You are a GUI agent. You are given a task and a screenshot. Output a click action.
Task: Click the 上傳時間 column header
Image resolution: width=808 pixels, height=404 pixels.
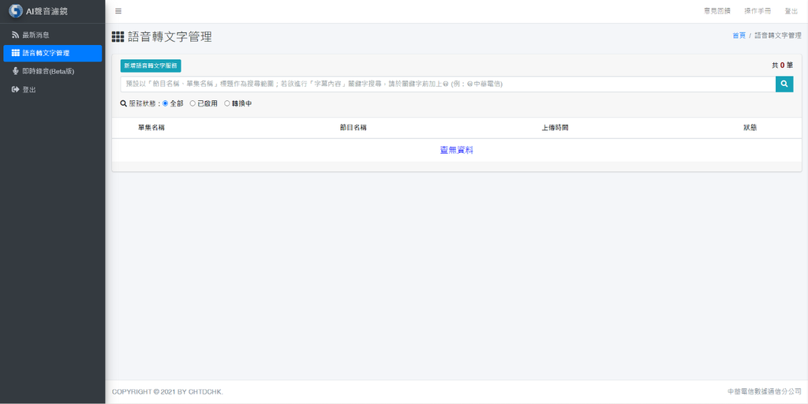(555, 128)
